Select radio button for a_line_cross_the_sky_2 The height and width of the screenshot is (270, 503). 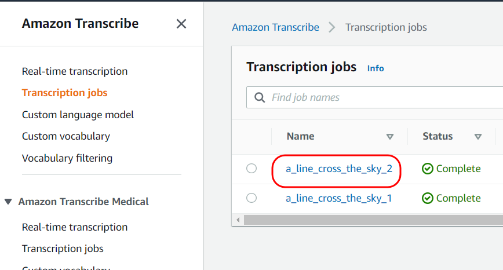click(x=251, y=169)
